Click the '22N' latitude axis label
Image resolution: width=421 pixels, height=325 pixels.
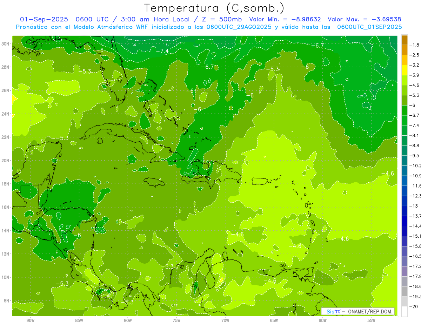tap(5, 137)
